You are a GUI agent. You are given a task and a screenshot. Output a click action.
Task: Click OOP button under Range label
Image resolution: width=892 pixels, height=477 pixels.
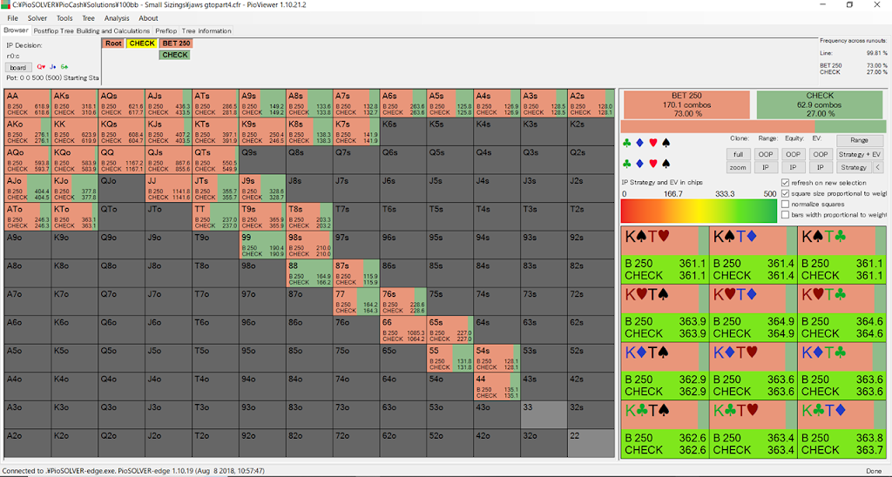(x=766, y=154)
